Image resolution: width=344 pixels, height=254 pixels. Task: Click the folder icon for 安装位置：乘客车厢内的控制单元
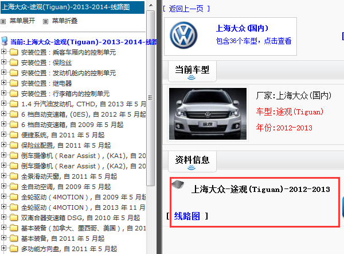[x=14, y=52]
